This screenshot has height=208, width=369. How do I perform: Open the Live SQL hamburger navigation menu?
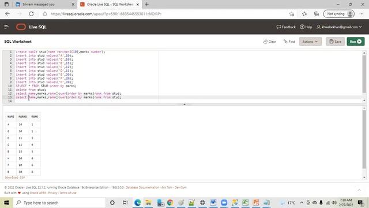point(6,27)
